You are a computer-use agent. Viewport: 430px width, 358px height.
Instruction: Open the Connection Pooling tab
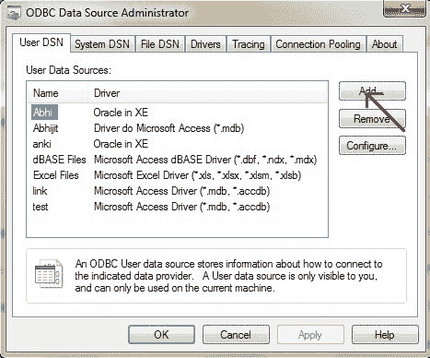coord(318,44)
